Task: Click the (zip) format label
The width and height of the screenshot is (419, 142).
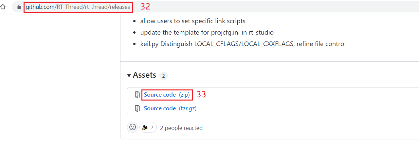Action: coord(184,95)
